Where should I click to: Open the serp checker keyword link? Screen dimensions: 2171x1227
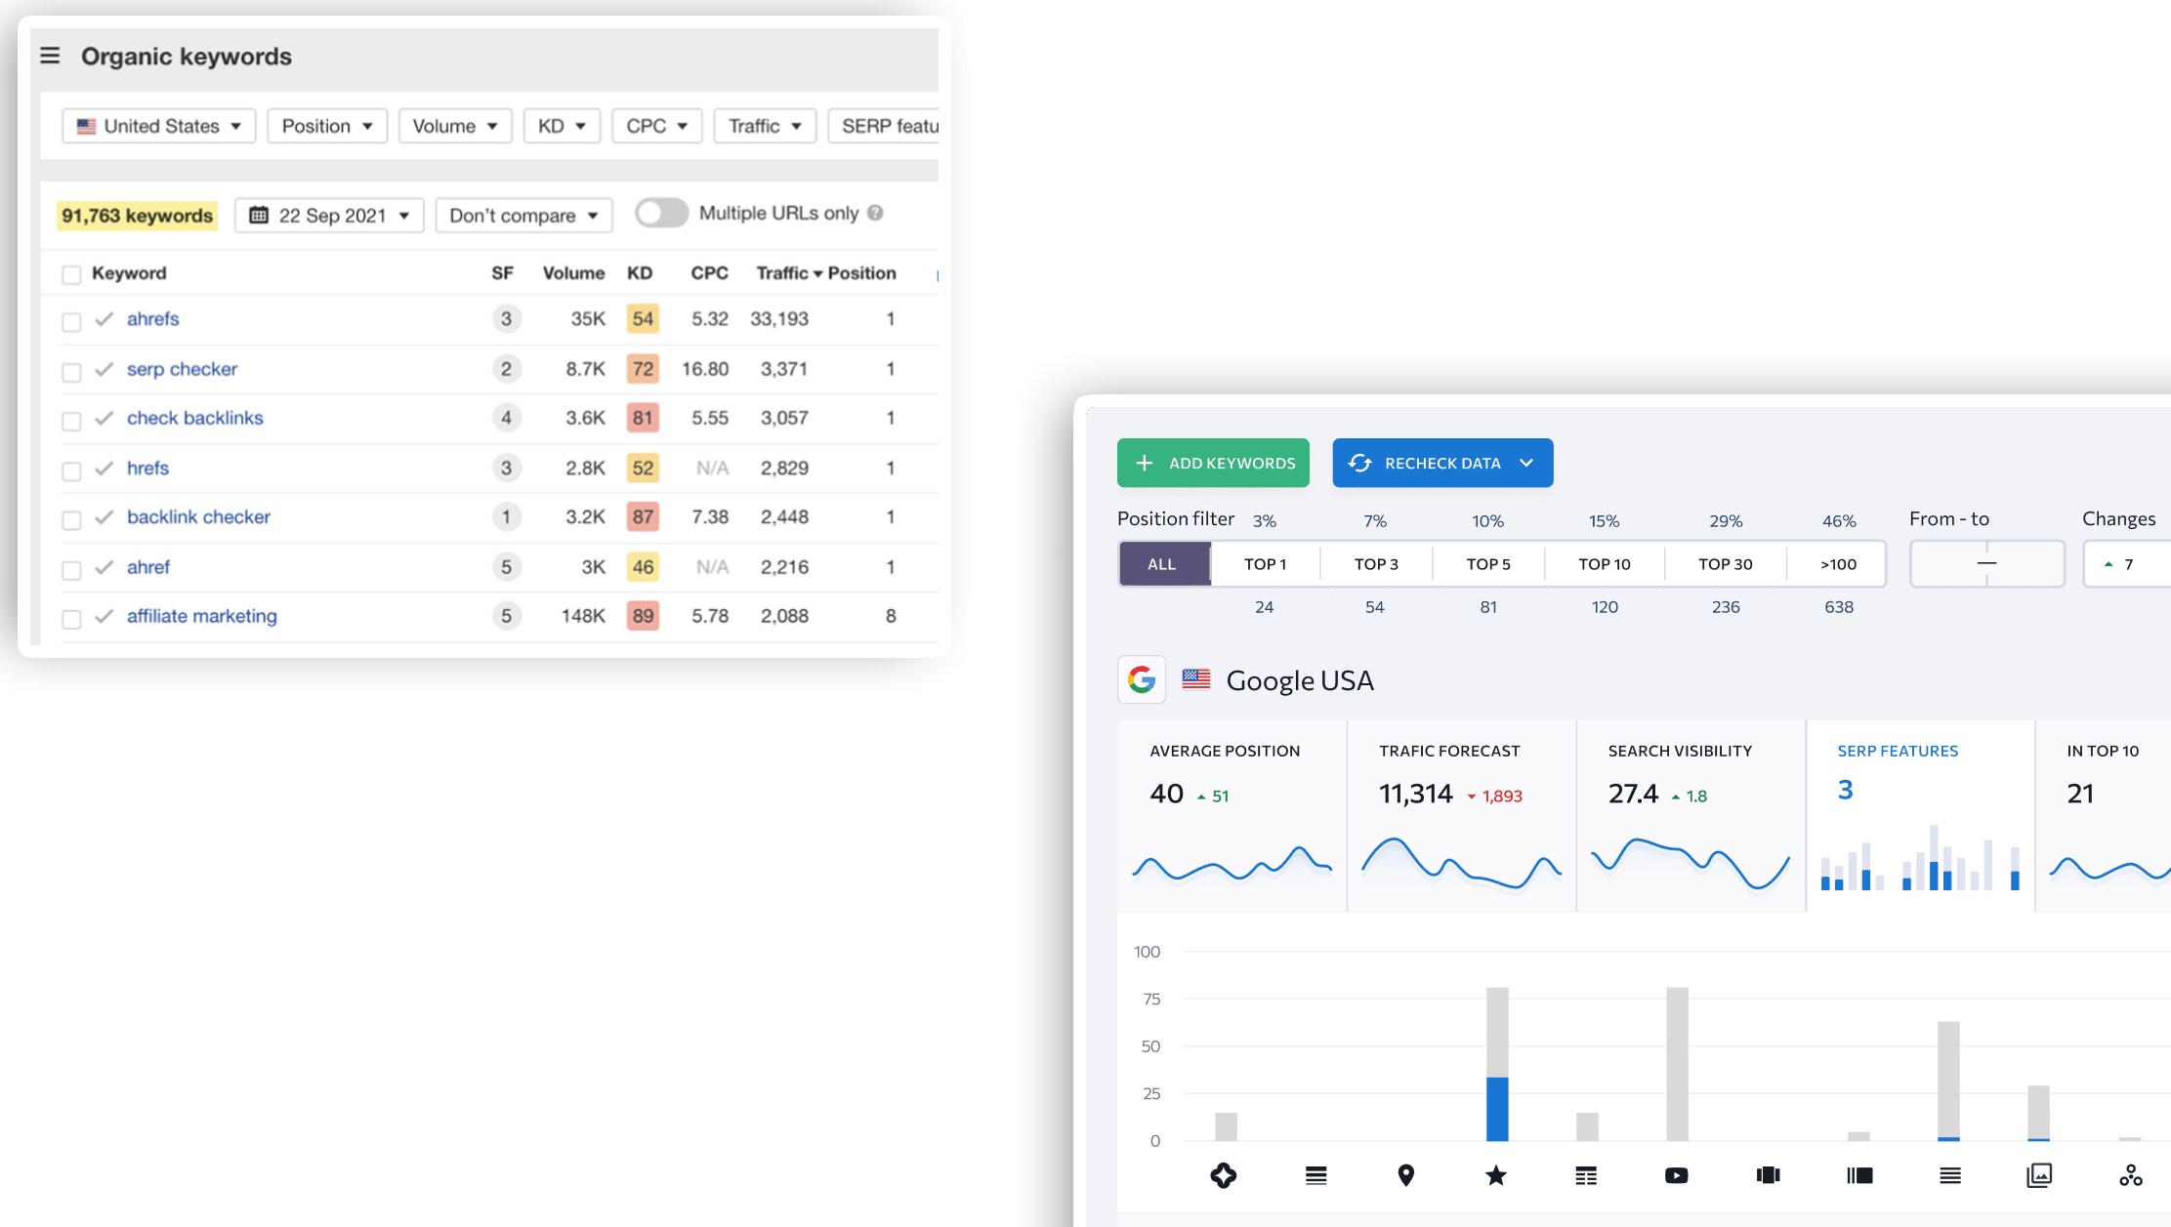[x=181, y=369]
